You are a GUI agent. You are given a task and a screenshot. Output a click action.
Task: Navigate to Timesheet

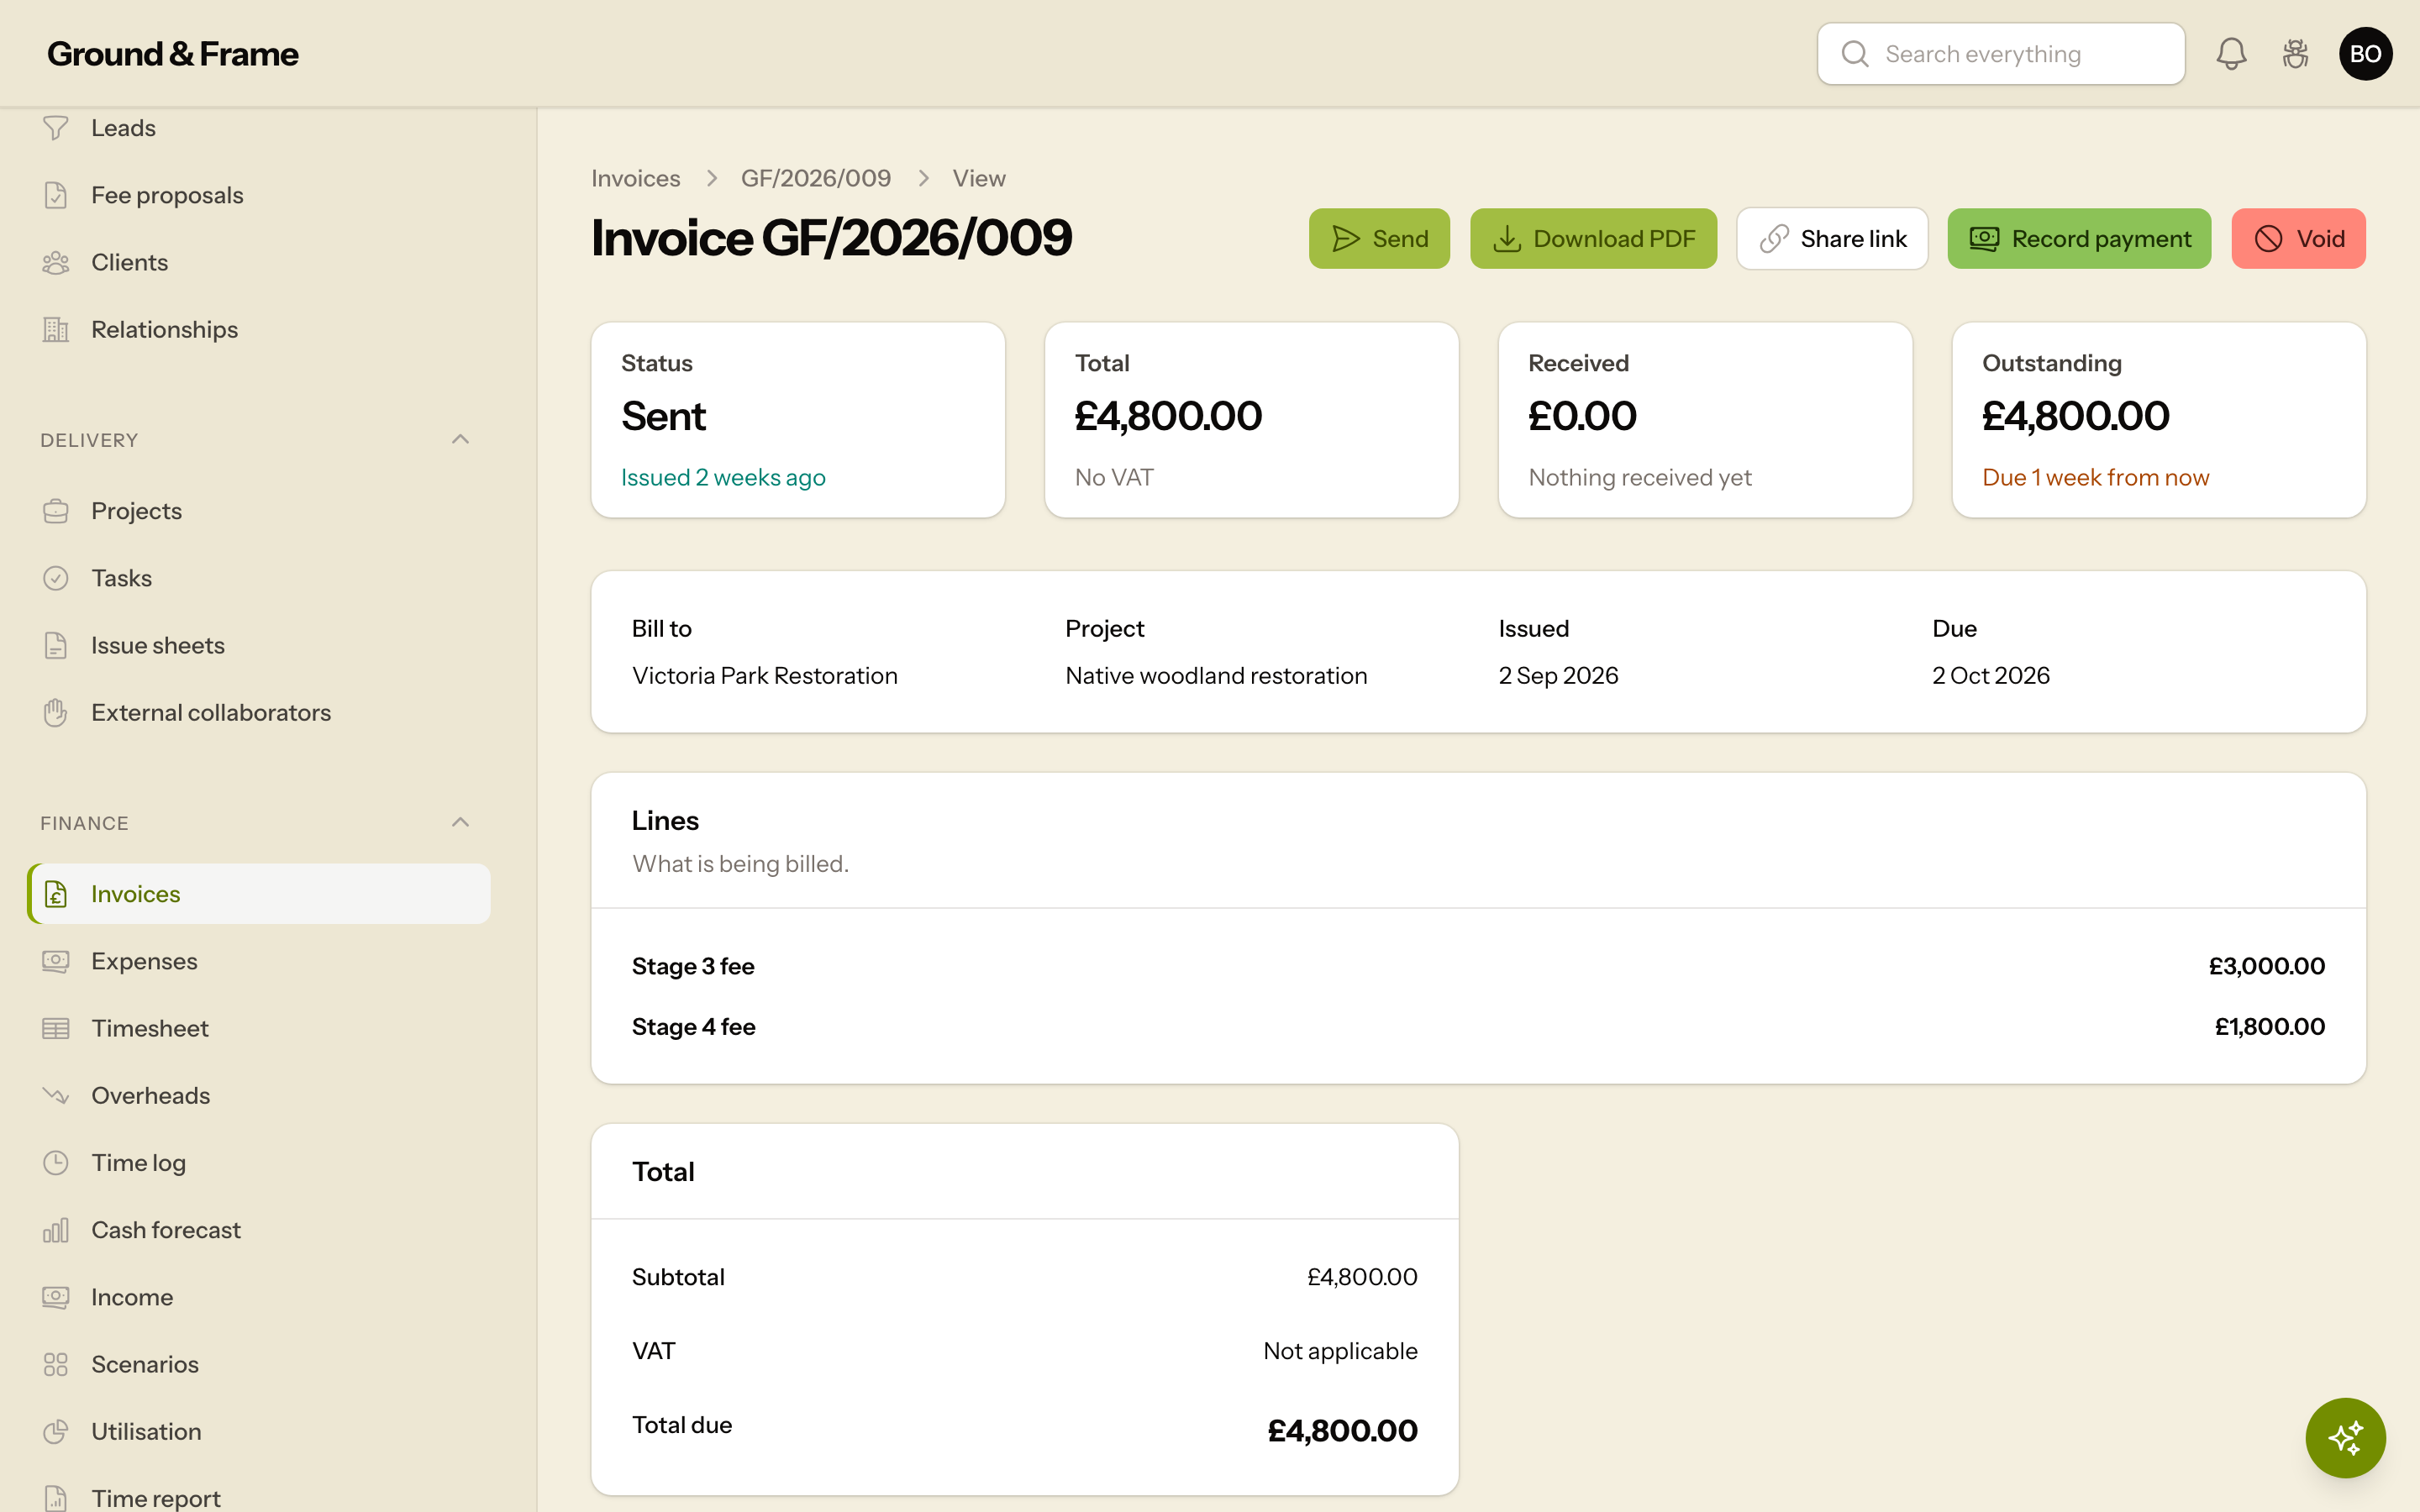pyautogui.click(x=258, y=1028)
